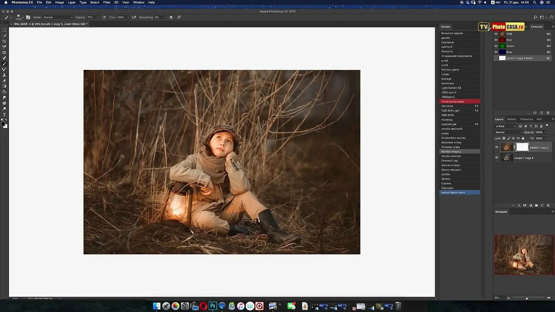Switch to the History tab

(511, 119)
